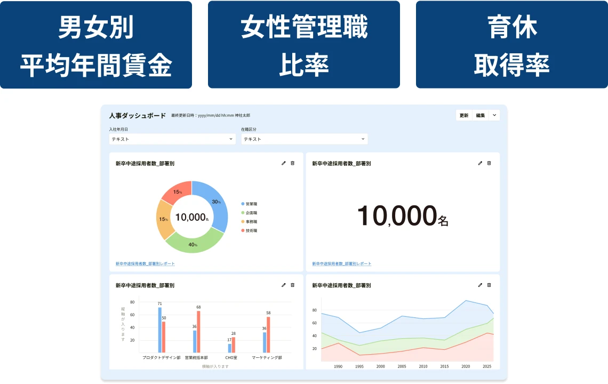
Task: Open the 在籍区分 dropdown
Action: coord(305,139)
